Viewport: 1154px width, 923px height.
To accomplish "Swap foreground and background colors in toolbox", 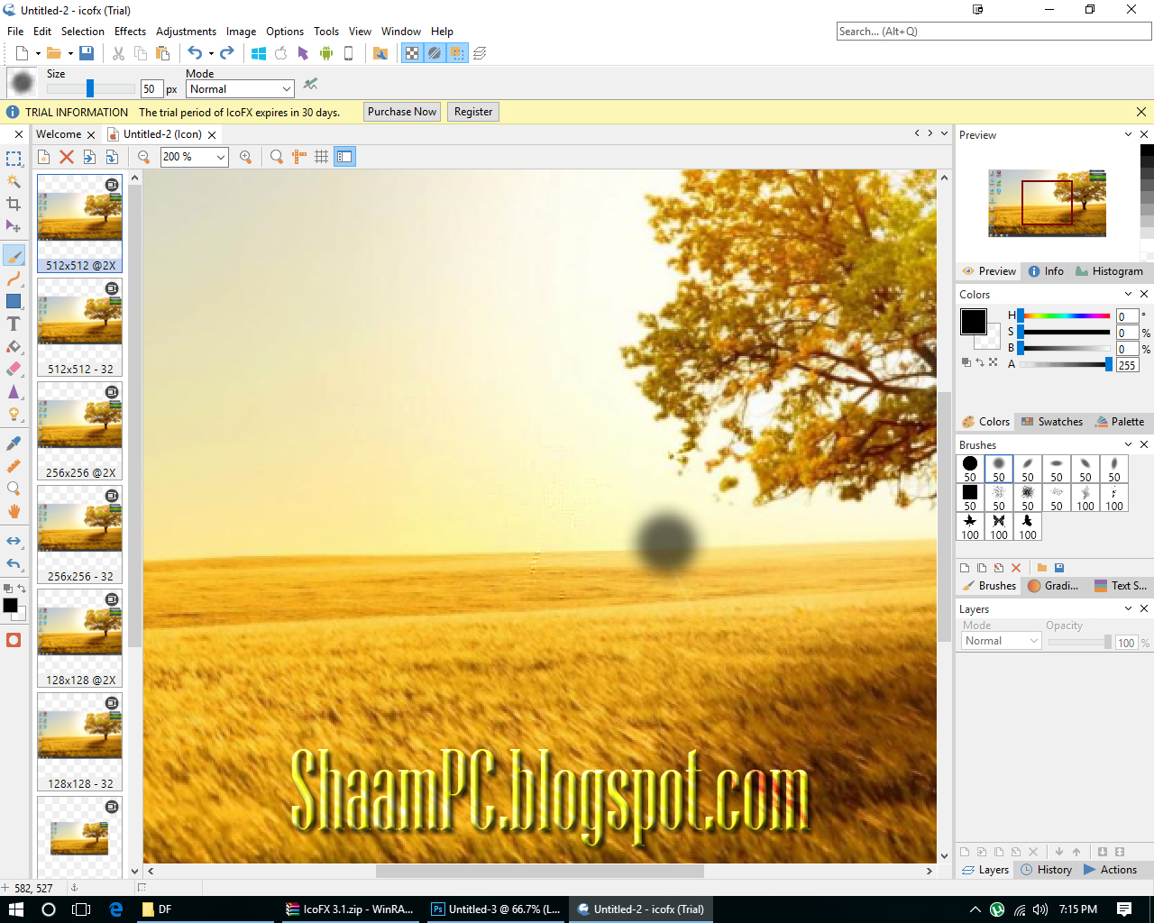I will (21, 589).
